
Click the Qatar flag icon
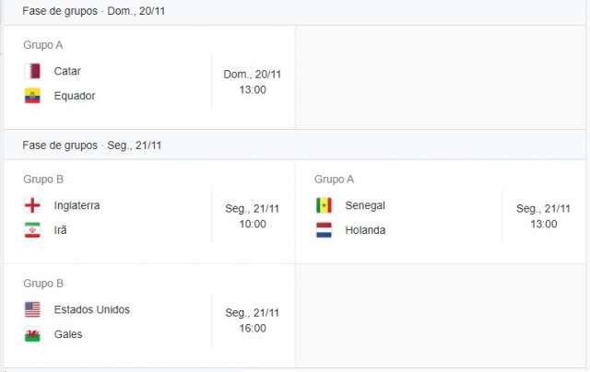click(x=32, y=71)
